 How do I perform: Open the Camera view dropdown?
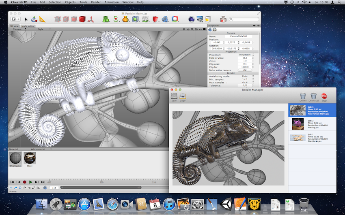17,29
